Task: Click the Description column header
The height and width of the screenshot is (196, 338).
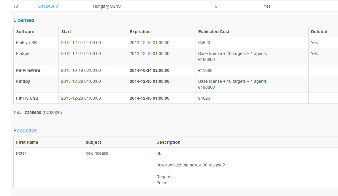Action: pos(168,142)
